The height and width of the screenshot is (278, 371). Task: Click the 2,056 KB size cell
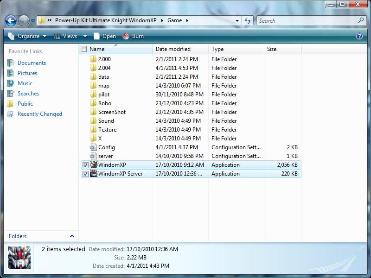click(x=287, y=165)
